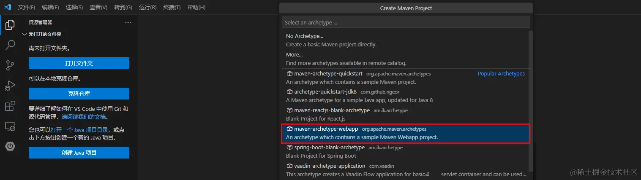641x180 pixels.
Task: Click the 打开文件夹 button
Action: click(x=79, y=63)
